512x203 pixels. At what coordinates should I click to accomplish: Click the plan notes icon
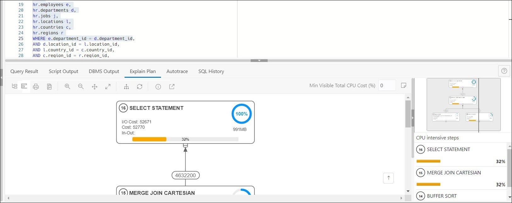(404, 85)
